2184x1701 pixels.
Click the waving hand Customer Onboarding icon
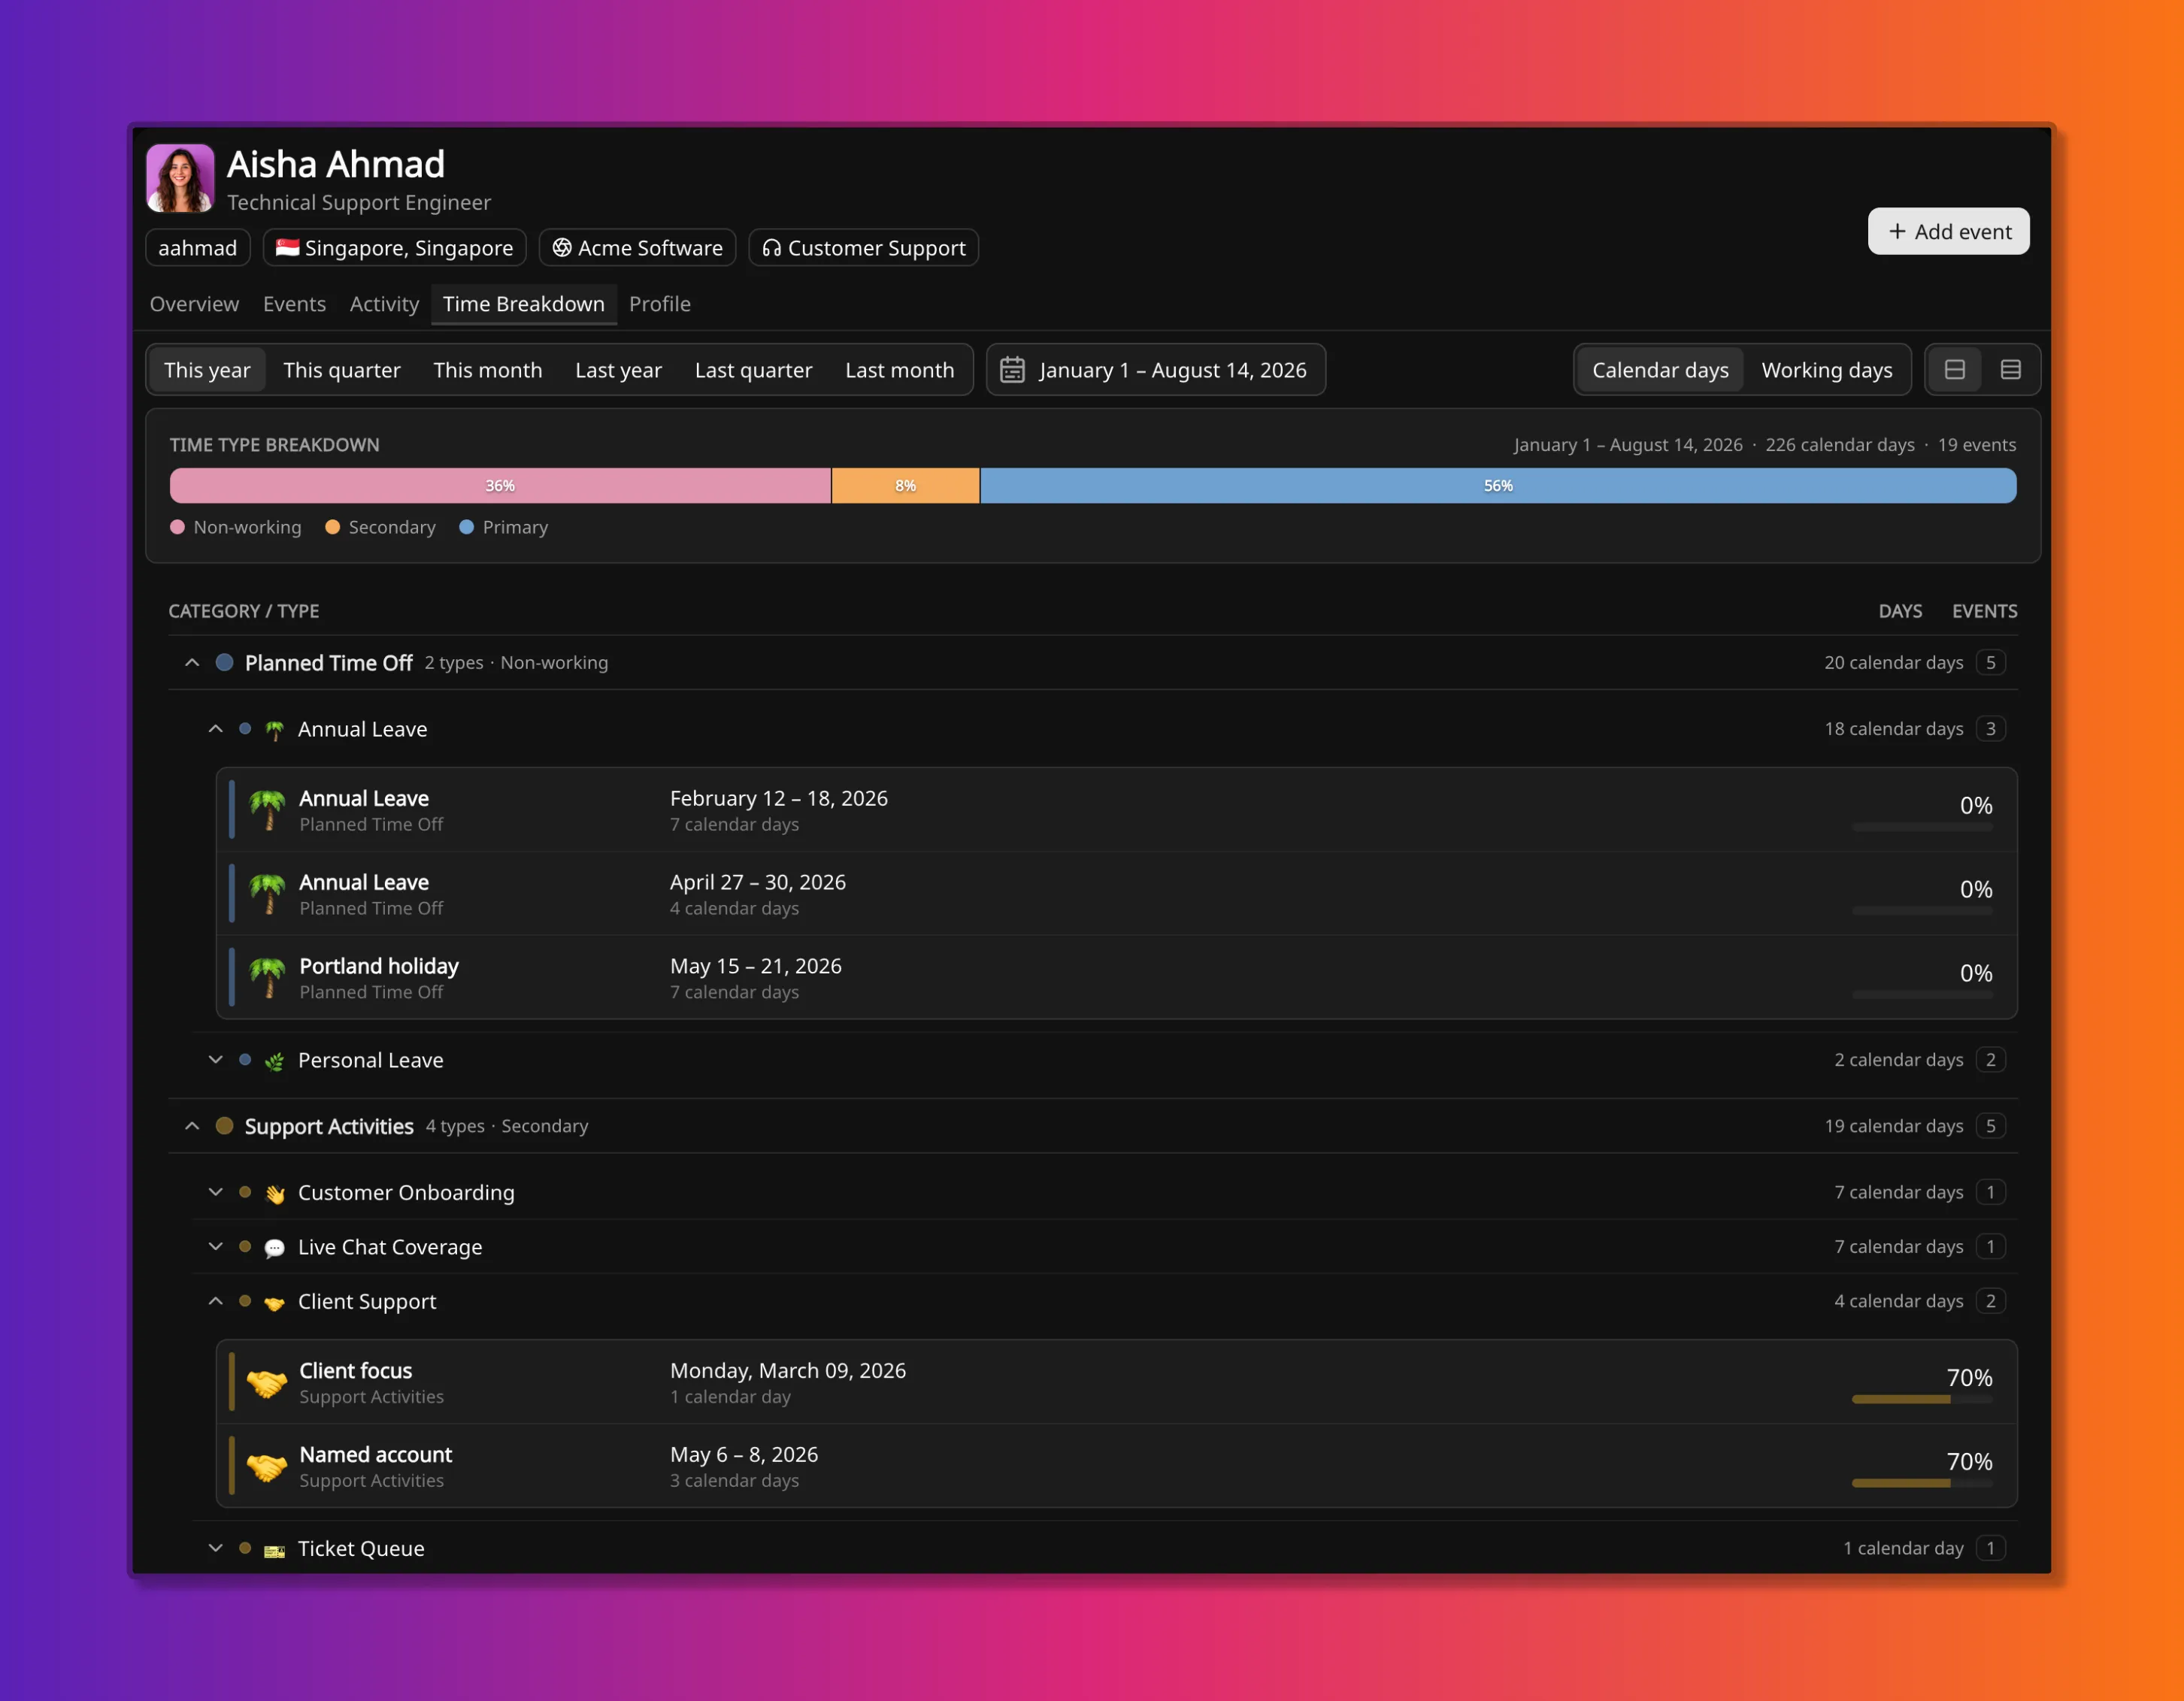pyautogui.click(x=274, y=1193)
